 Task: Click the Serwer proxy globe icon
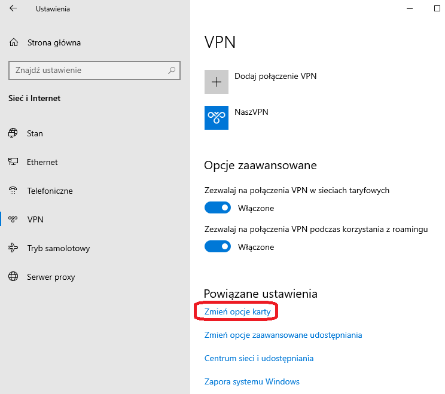[13, 277]
